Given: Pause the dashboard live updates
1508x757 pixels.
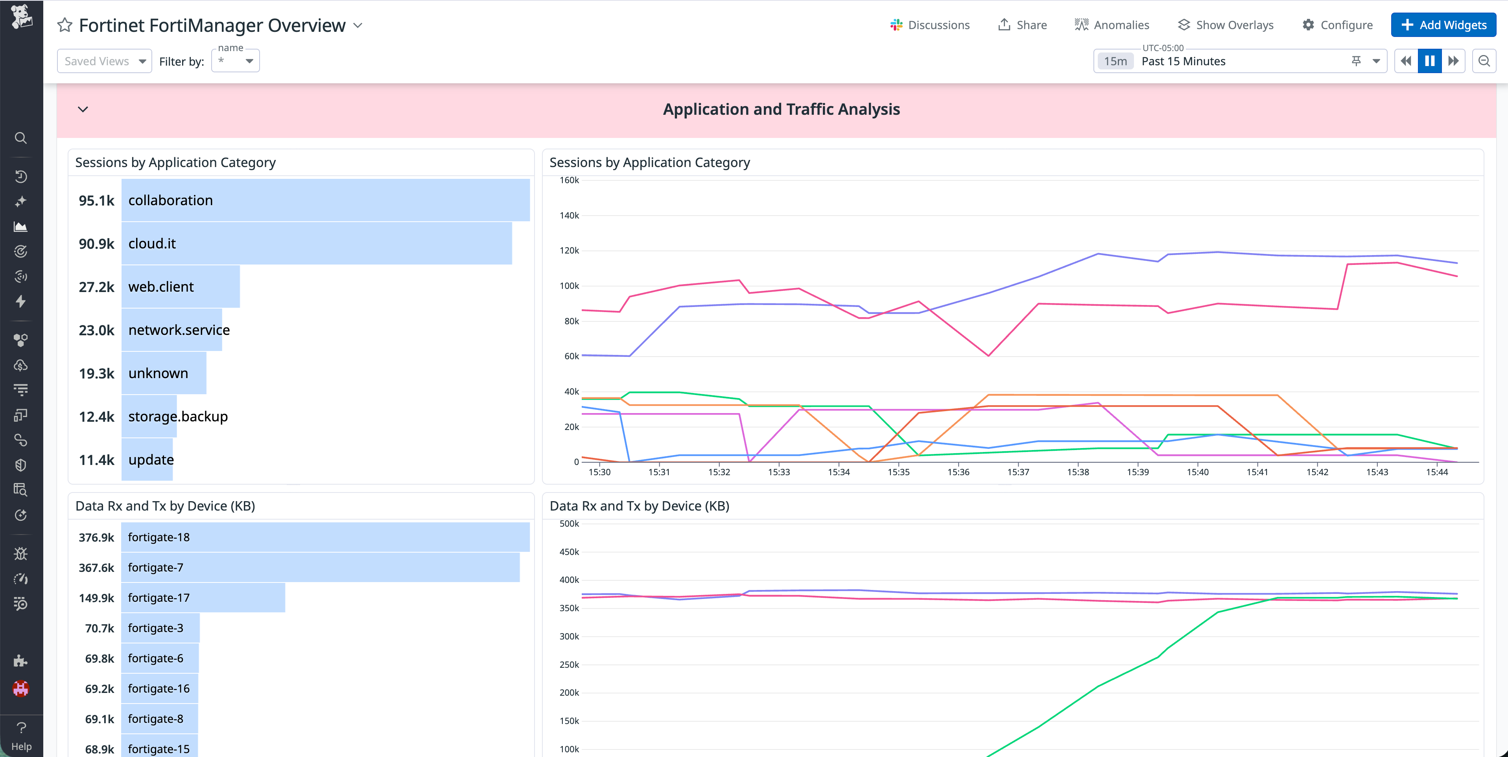Looking at the screenshot, I should 1430,60.
